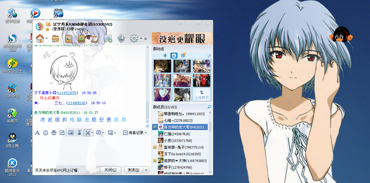Open the man drinking photo thumbnail

(x=182, y=66)
